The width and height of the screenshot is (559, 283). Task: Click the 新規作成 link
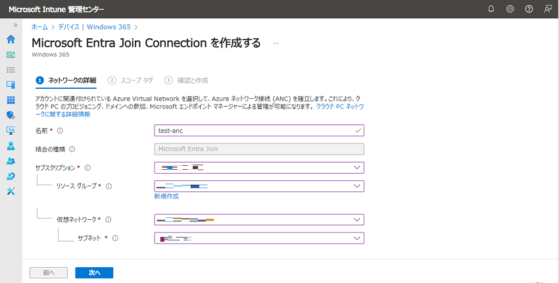pyautogui.click(x=166, y=196)
